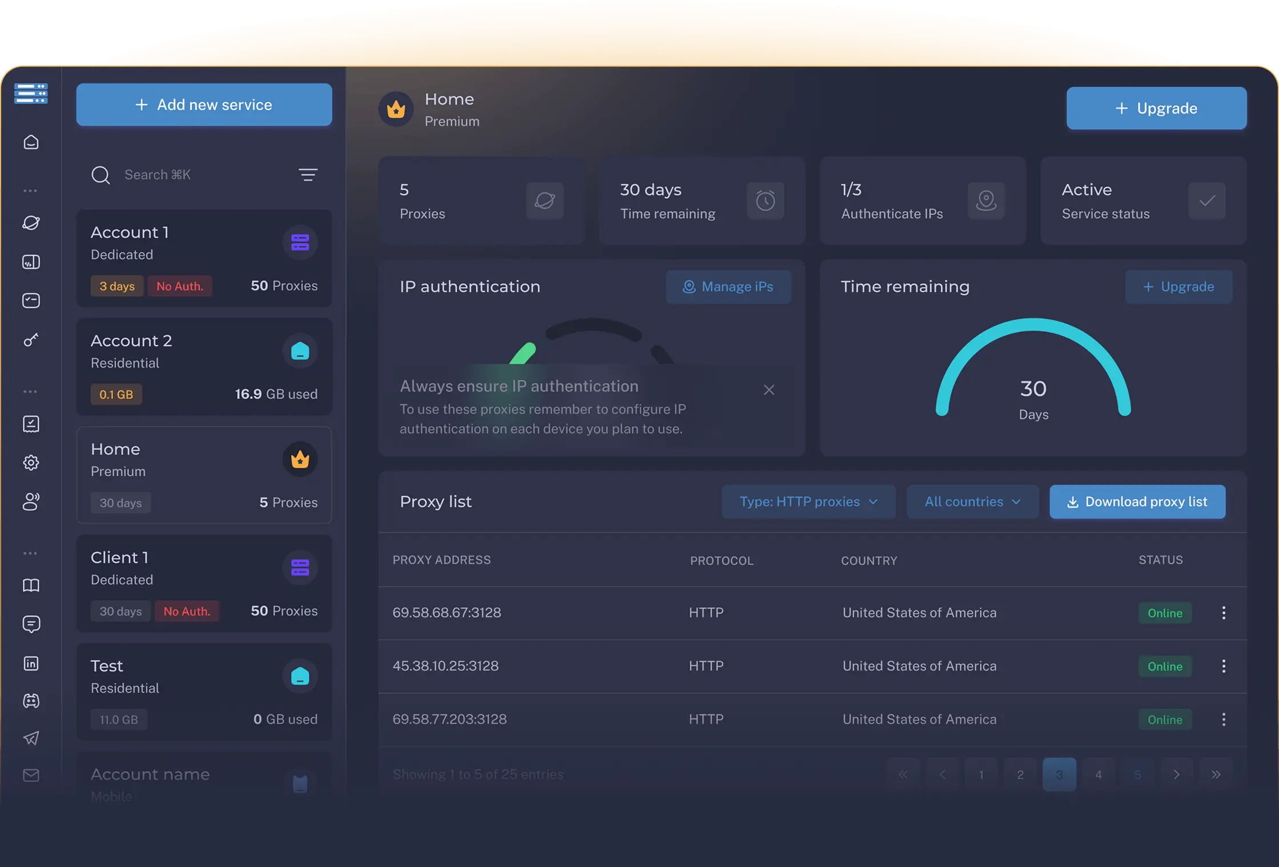Click the STATUS column header
This screenshot has height=867, width=1279.
pyautogui.click(x=1161, y=560)
